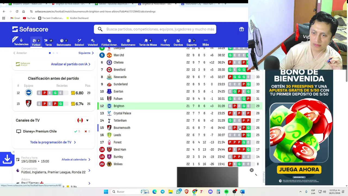
Task: Reload the page with browser refresh
Action: click(17, 11)
